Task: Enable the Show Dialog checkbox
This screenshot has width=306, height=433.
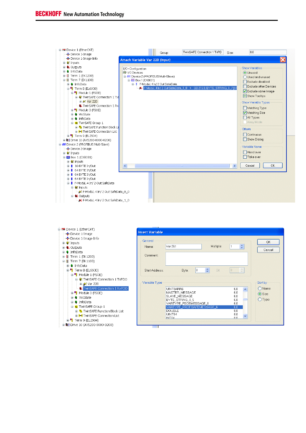Action: 245,139
